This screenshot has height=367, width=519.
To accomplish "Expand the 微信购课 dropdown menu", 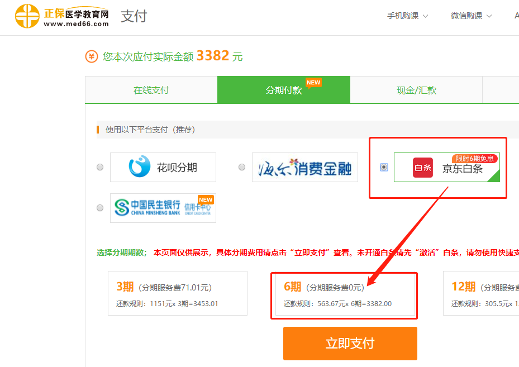I will [471, 16].
